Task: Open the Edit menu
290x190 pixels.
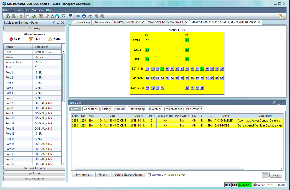Action: tap(11, 10)
